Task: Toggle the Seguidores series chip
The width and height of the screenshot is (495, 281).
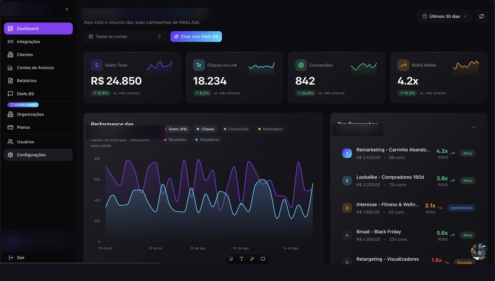Action: pos(207,140)
